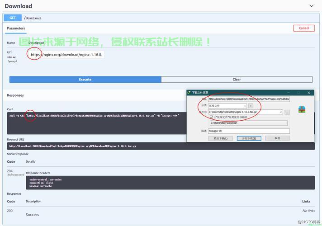The width and height of the screenshot is (322, 226).
Task: Click the GET method badge
Action: [12, 18]
